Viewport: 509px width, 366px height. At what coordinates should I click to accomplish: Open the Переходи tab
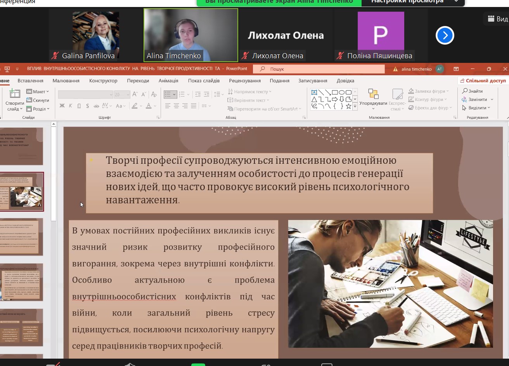138,81
